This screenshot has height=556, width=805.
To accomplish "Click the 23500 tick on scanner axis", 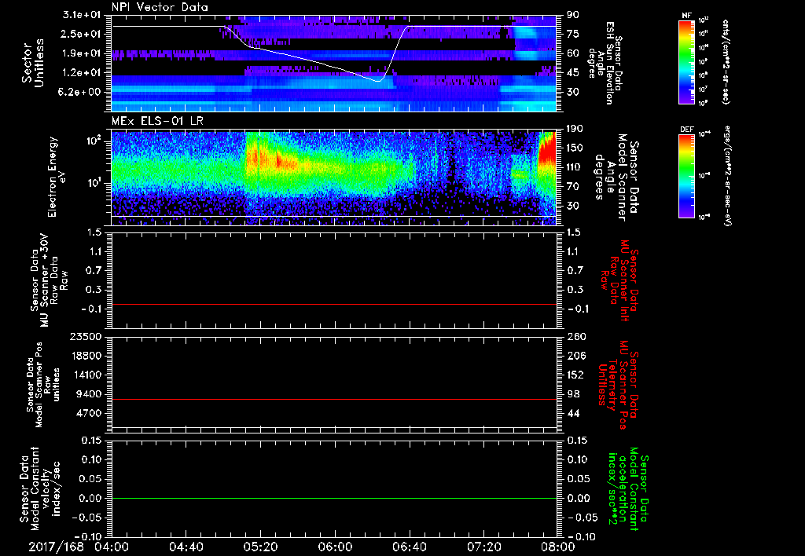I will [87, 336].
